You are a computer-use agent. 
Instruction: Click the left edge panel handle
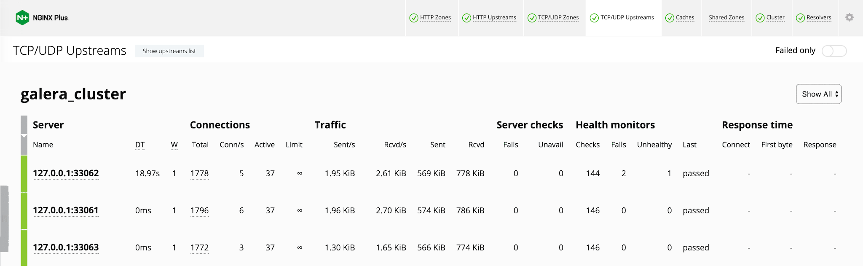[x=4, y=218]
